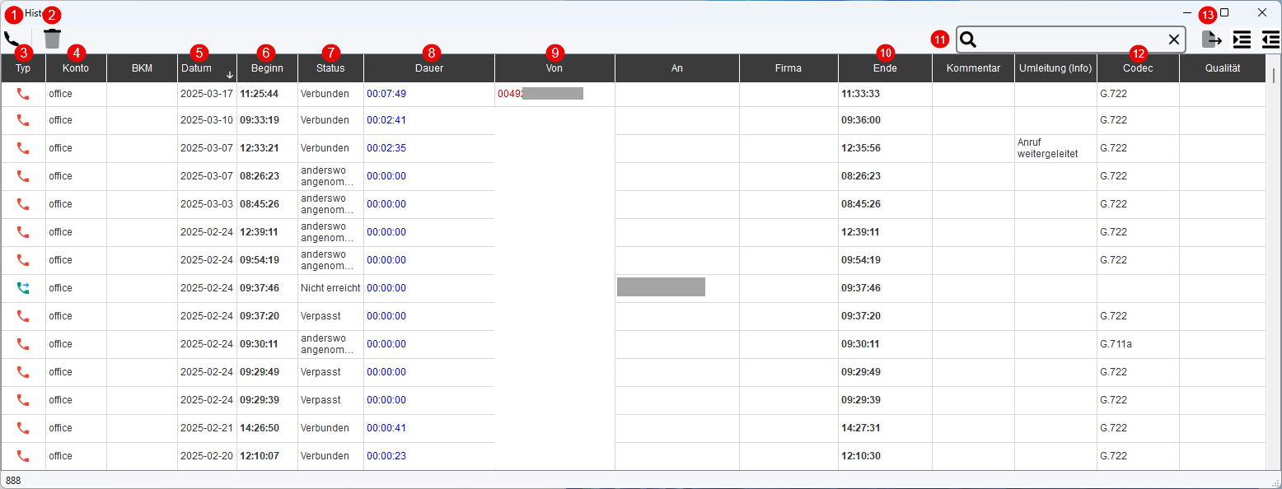
Task: Click call type icon of 09:29:49 row
Action: point(23,372)
